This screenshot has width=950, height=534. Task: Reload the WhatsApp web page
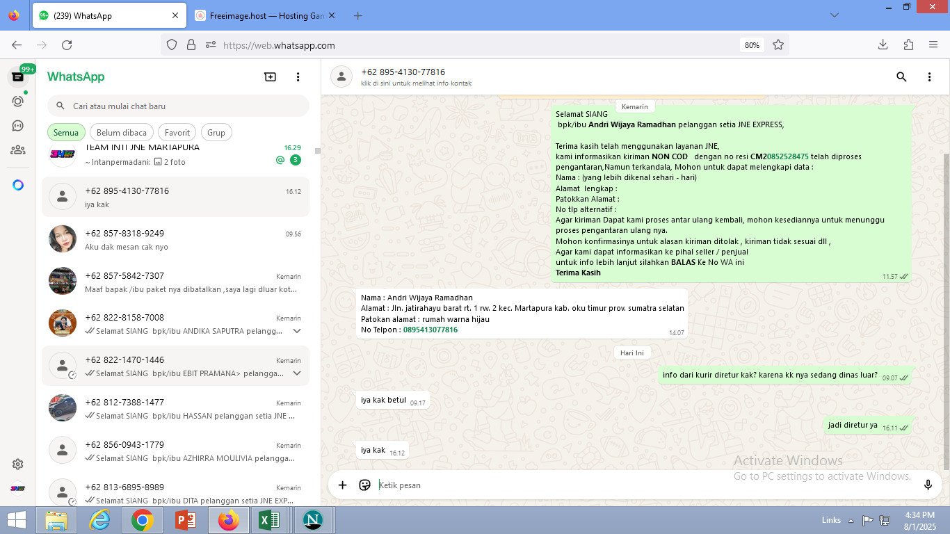tap(67, 45)
